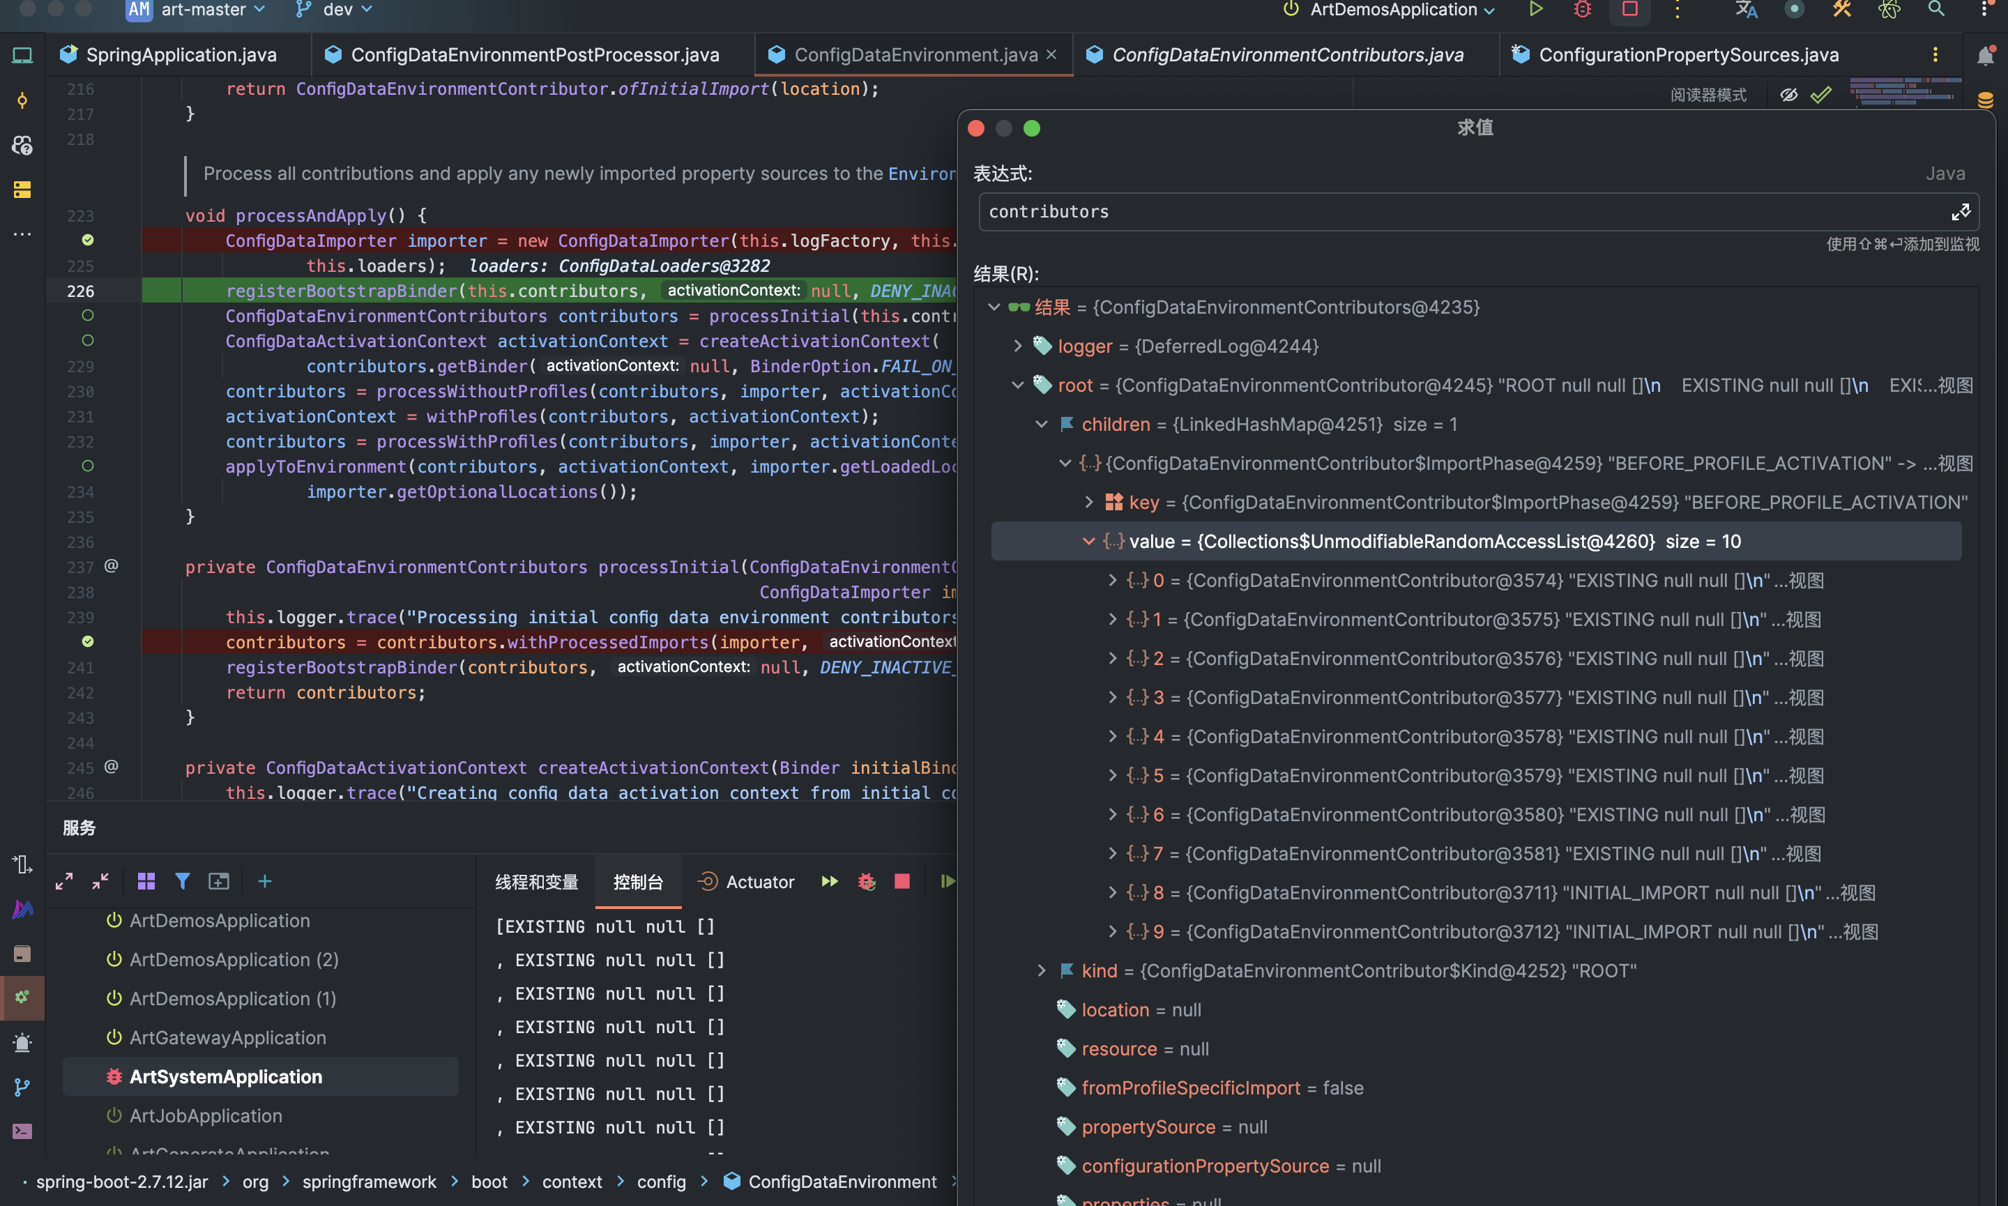
Task: Toggle the breakpoint on line 240
Action: click(x=88, y=642)
